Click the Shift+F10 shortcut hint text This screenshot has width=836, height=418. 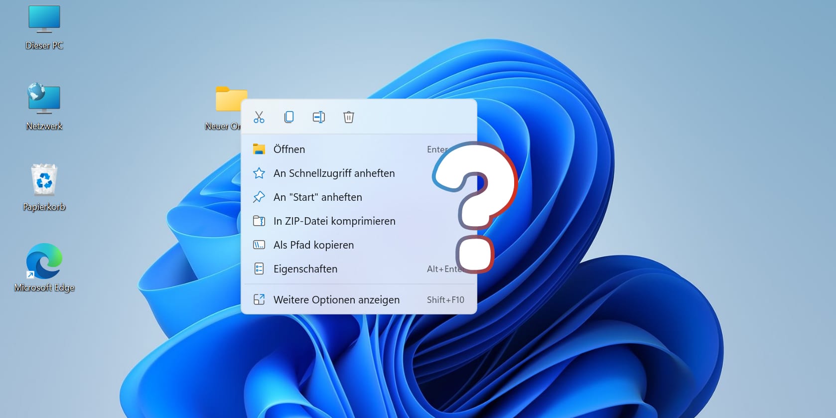445,300
